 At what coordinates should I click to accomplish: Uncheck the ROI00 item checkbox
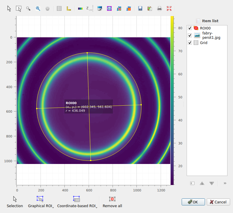190,28
